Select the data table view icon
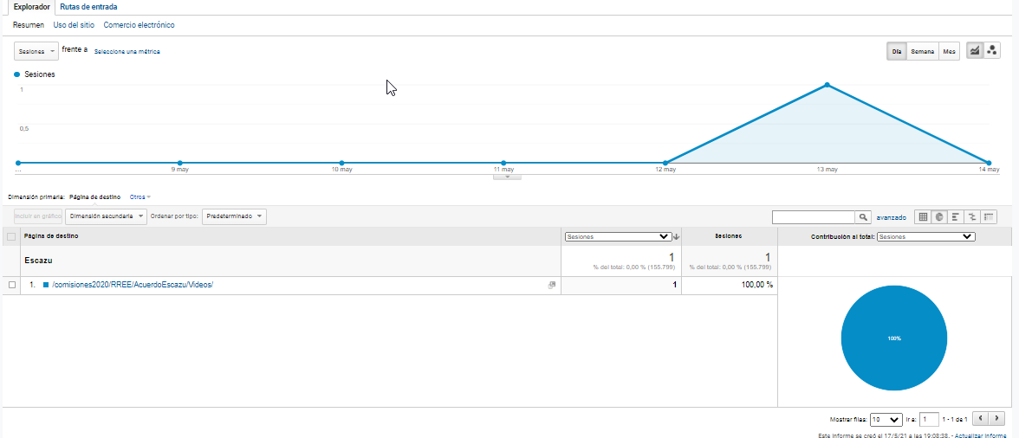The width and height of the screenshot is (1019, 438). 923,217
